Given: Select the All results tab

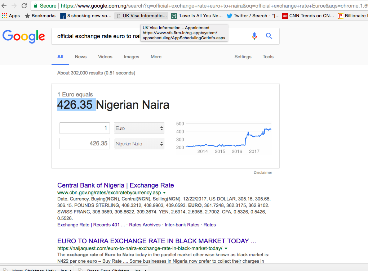Looking at the screenshot, I should [x=60, y=57].
